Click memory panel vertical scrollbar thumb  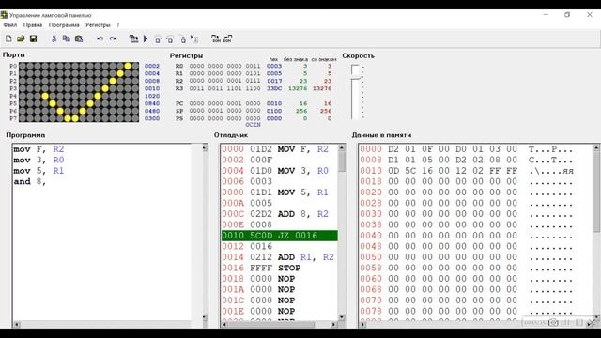click(596, 192)
